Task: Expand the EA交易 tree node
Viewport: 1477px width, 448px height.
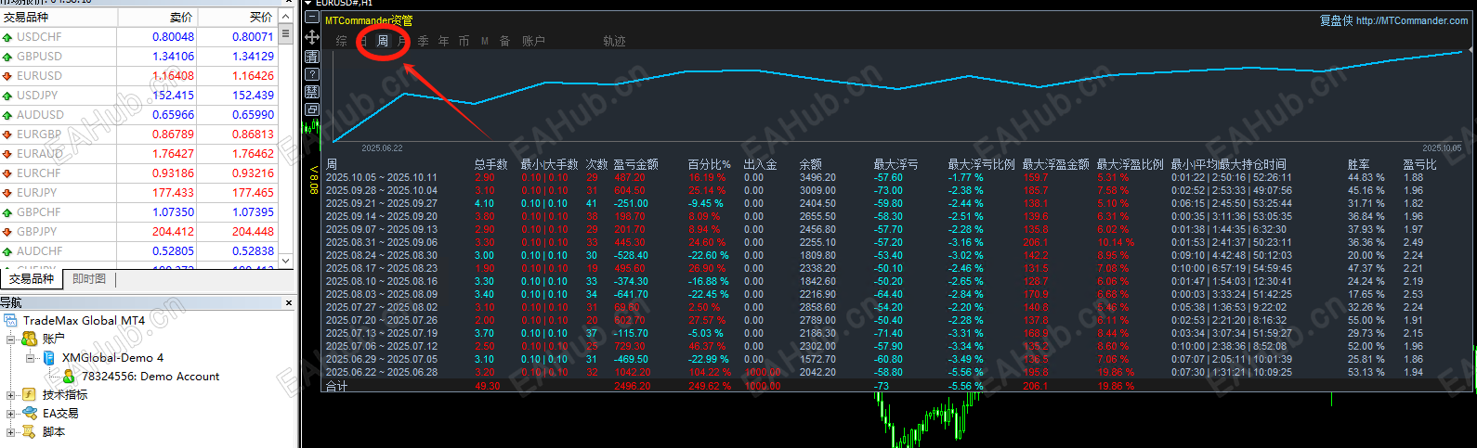Action: (11, 414)
